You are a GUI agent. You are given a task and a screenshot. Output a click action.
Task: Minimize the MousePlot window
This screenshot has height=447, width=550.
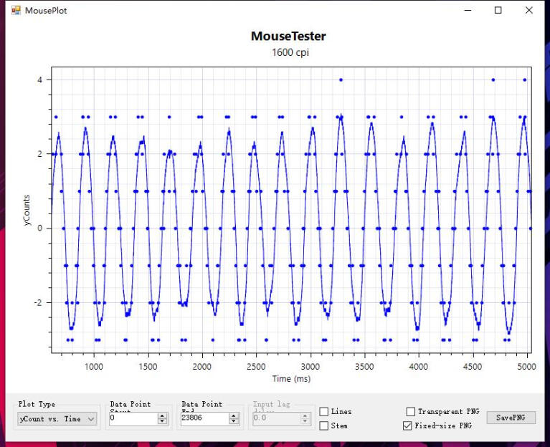468,11
